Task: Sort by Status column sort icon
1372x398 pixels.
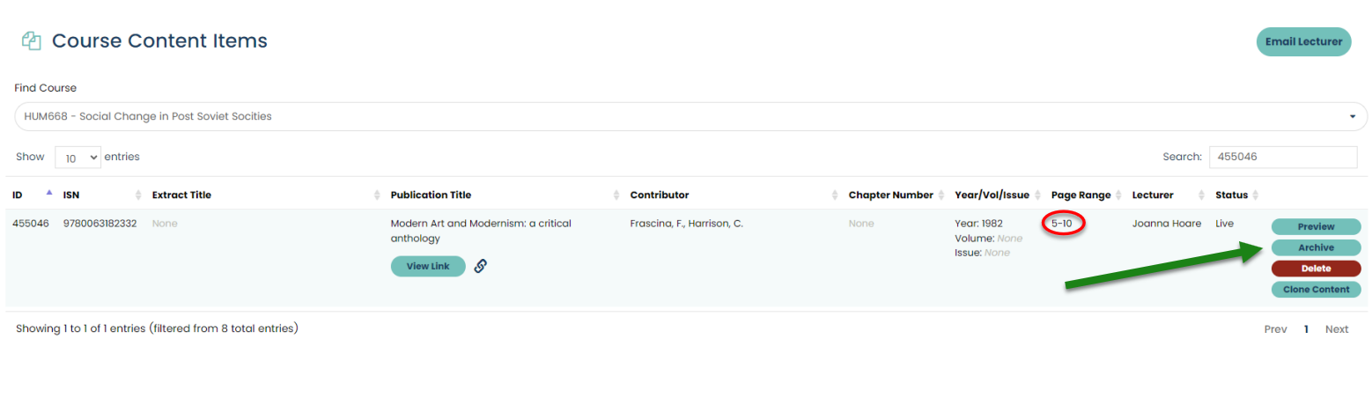Action: point(1256,195)
